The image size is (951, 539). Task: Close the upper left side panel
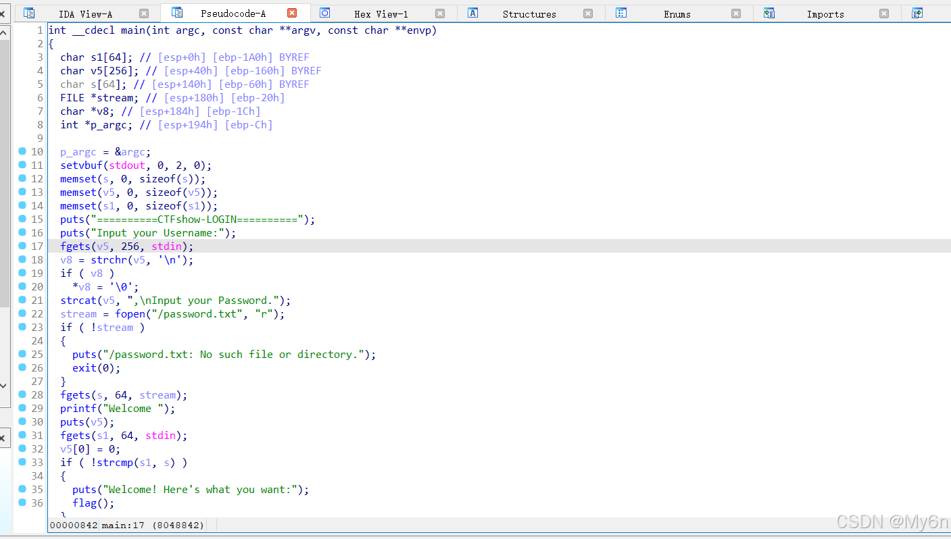[x=3, y=14]
